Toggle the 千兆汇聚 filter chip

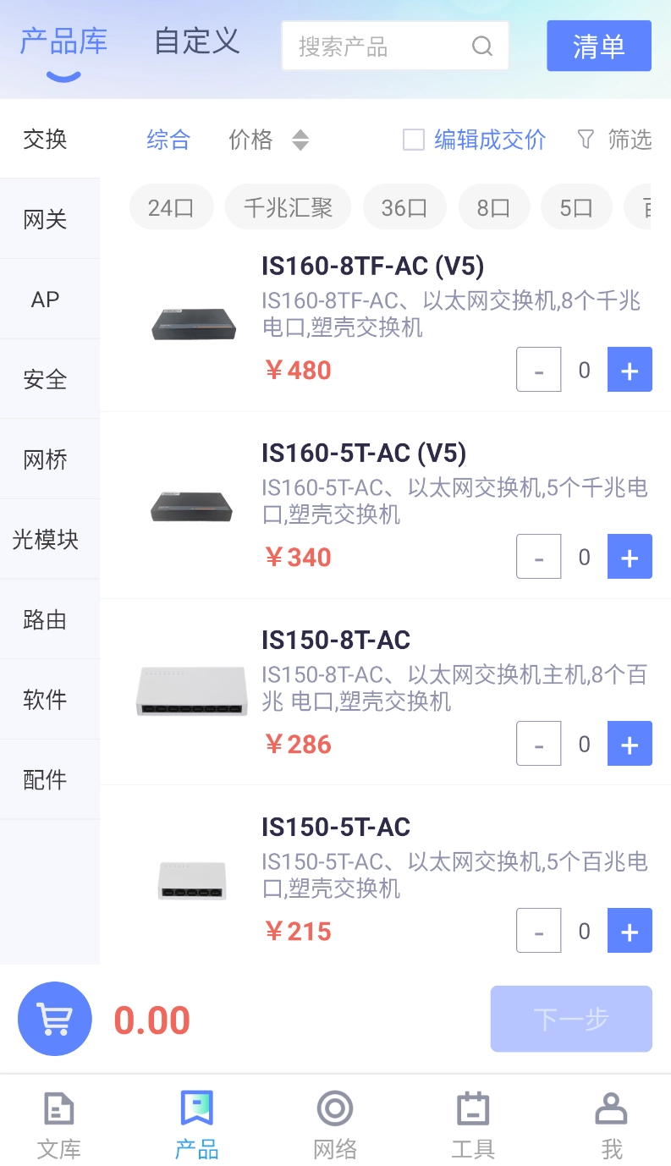pyautogui.click(x=288, y=207)
